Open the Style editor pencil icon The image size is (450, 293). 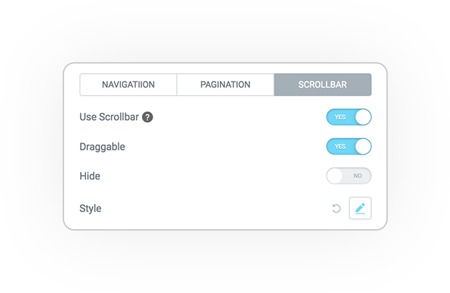coord(360,209)
